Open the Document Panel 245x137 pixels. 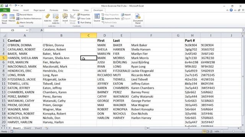click(x=138, y=19)
